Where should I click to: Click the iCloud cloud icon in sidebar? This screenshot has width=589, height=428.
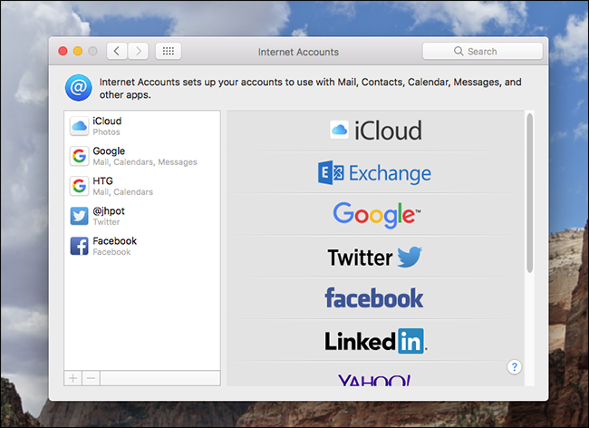(79, 126)
